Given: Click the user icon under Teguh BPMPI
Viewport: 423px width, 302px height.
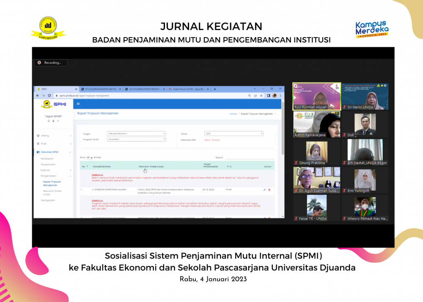Looking at the screenshot, I should point(53,121).
